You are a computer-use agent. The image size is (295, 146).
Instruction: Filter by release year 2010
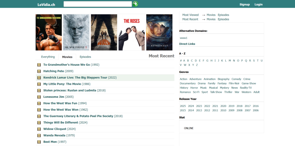click(x=223, y=110)
